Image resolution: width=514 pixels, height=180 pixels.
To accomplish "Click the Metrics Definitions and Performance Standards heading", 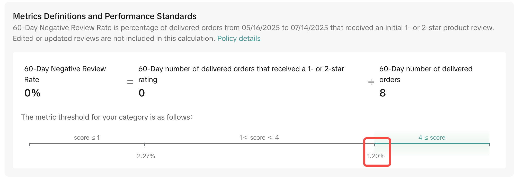I will 105,16.
